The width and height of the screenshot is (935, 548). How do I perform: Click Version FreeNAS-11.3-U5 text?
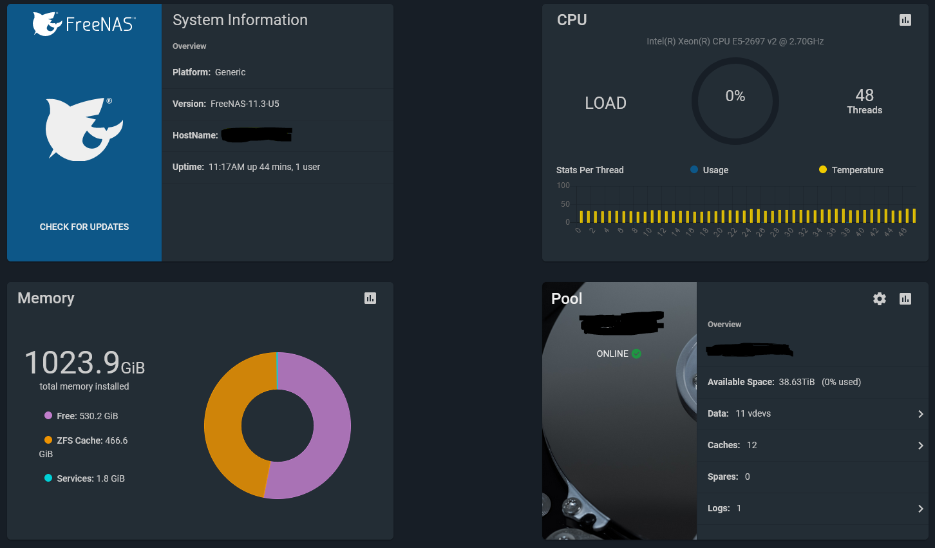tap(226, 104)
